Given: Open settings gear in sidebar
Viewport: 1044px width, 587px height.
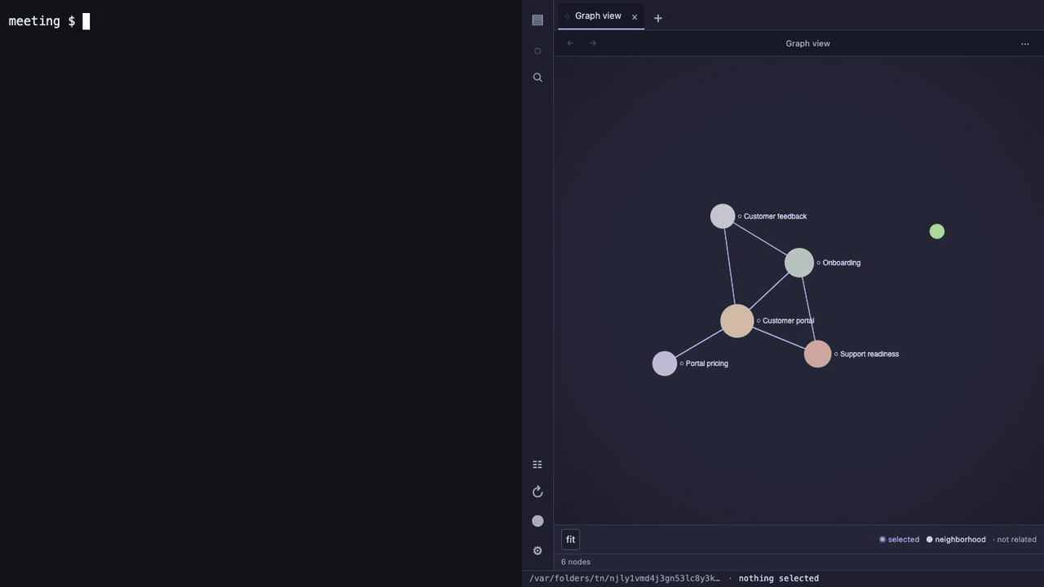Looking at the screenshot, I should [537, 551].
